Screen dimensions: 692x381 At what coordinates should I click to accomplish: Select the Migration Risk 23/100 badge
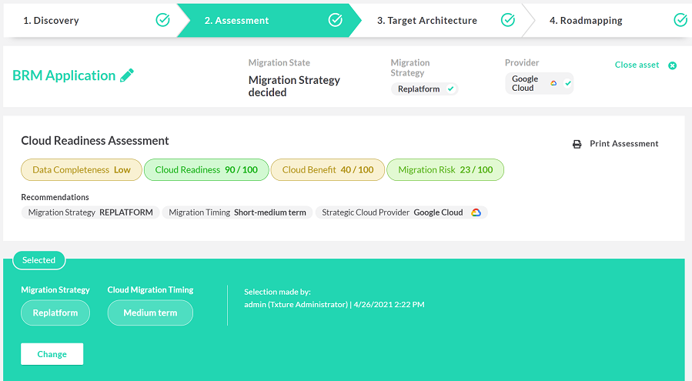tap(446, 170)
